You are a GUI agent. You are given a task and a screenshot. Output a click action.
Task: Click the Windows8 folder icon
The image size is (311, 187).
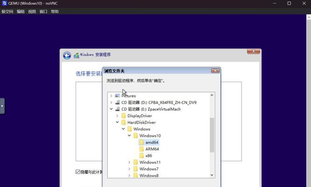tap(135, 175)
